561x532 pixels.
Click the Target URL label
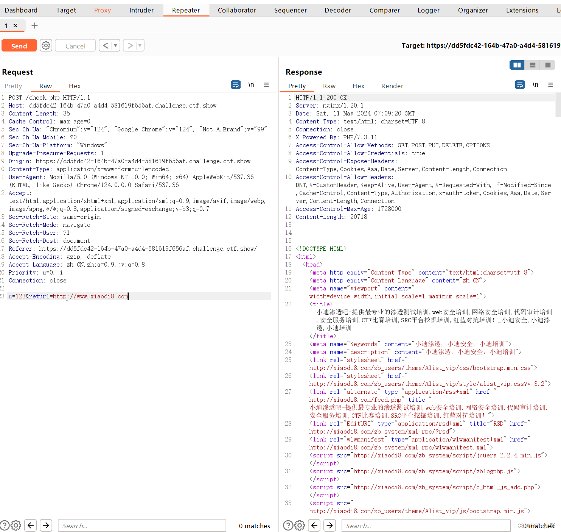pyautogui.click(x=481, y=45)
